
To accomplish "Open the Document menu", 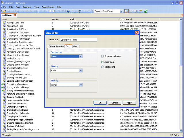I will click(27, 7).
